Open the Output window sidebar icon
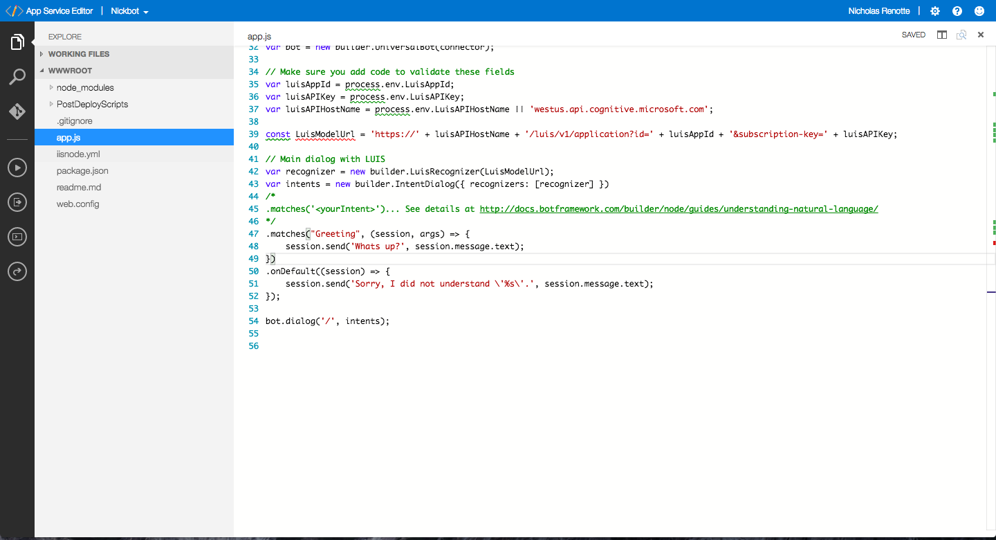Screen dimensions: 996x540 tap(17, 202)
